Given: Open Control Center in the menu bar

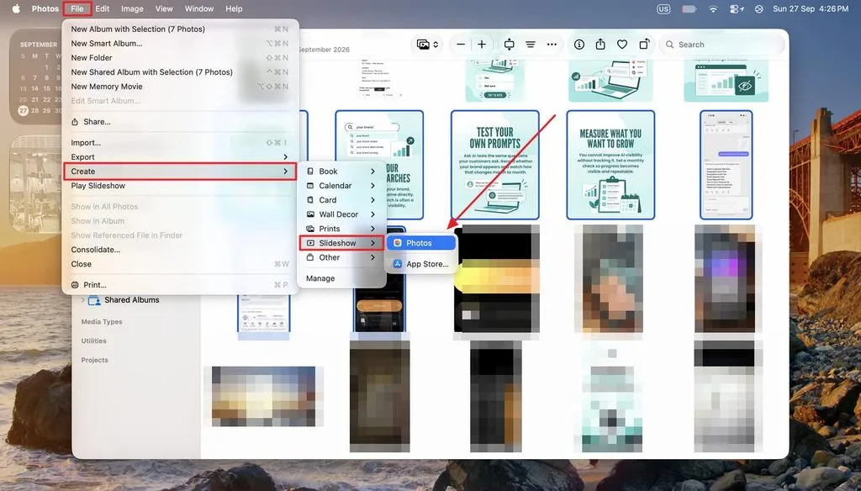Looking at the screenshot, I should point(737,8).
